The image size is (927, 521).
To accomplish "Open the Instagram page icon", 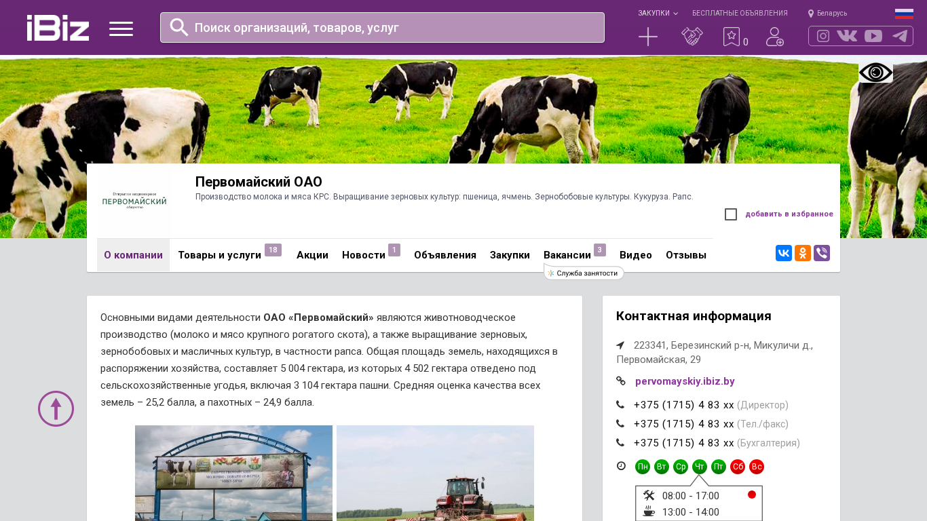I will (x=823, y=36).
